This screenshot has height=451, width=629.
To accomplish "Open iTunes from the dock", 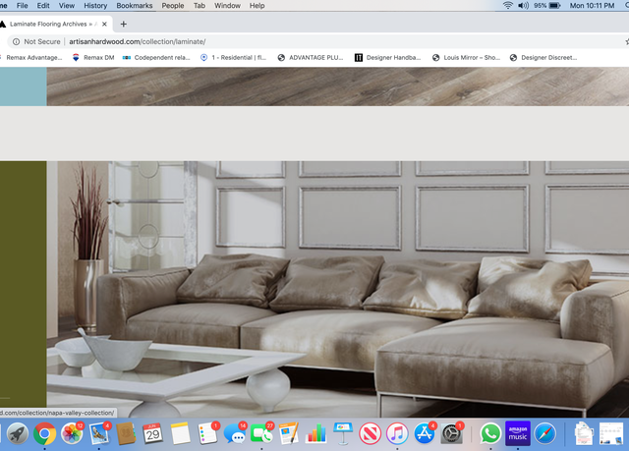I will (397, 433).
